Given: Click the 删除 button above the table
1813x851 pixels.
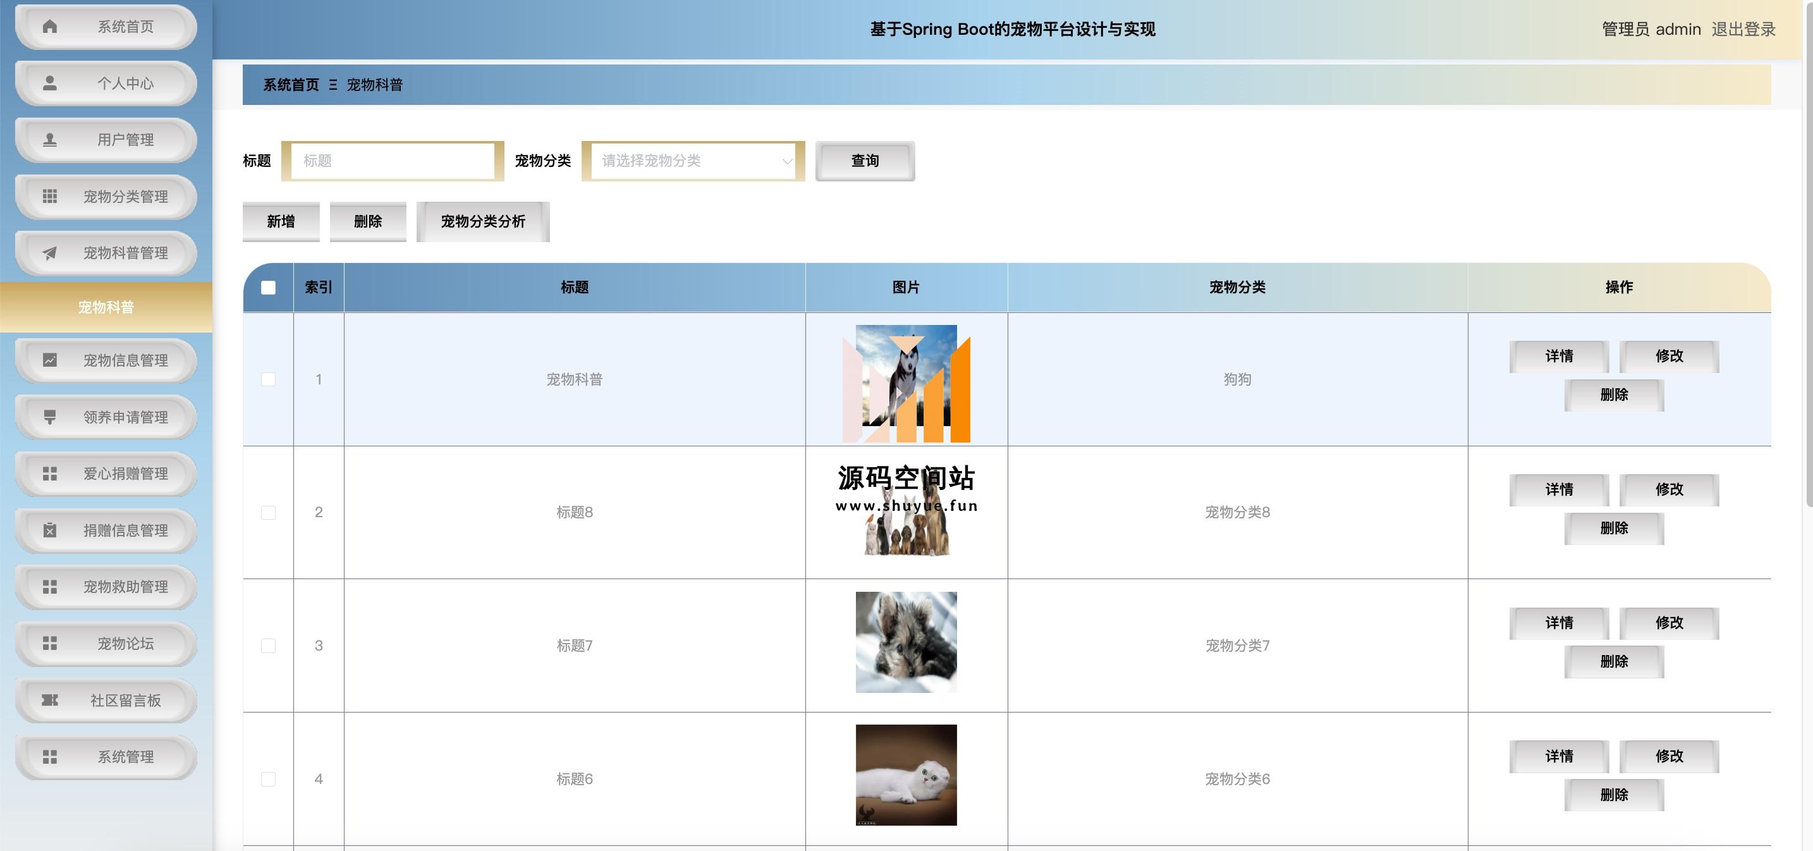Looking at the screenshot, I should coord(367,222).
